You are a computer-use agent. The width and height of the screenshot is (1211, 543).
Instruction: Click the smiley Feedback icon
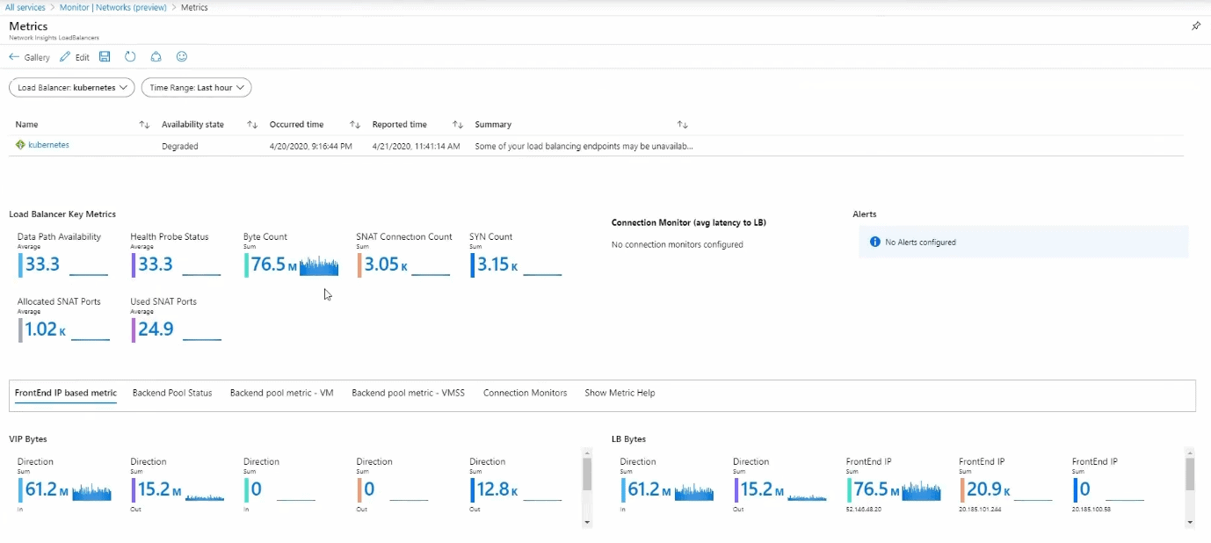(x=182, y=57)
